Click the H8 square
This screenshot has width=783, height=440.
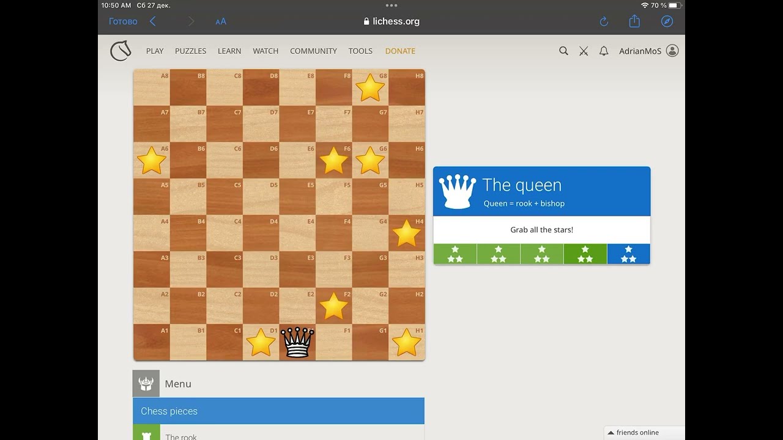click(407, 87)
